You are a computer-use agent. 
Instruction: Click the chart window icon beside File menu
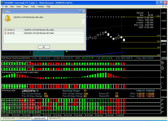pos(3,6)
